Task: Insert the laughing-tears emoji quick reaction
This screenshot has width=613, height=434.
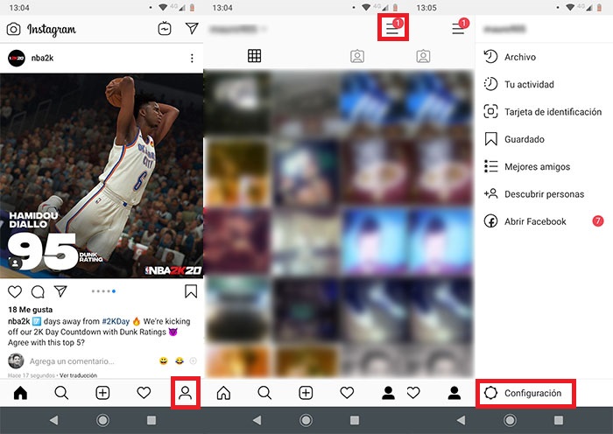Action: click(179, 361)
